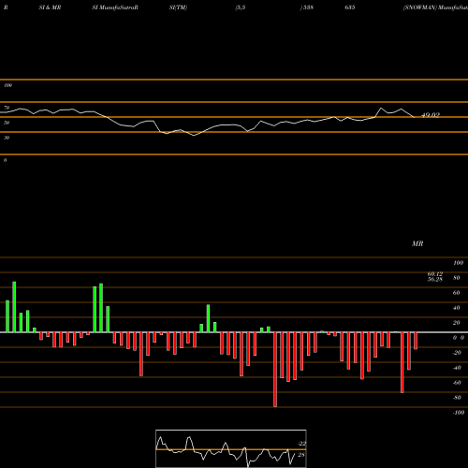Click the 60.12 value in MR panel
Viewport: 468px width, 468px height.
pos(435,274)
